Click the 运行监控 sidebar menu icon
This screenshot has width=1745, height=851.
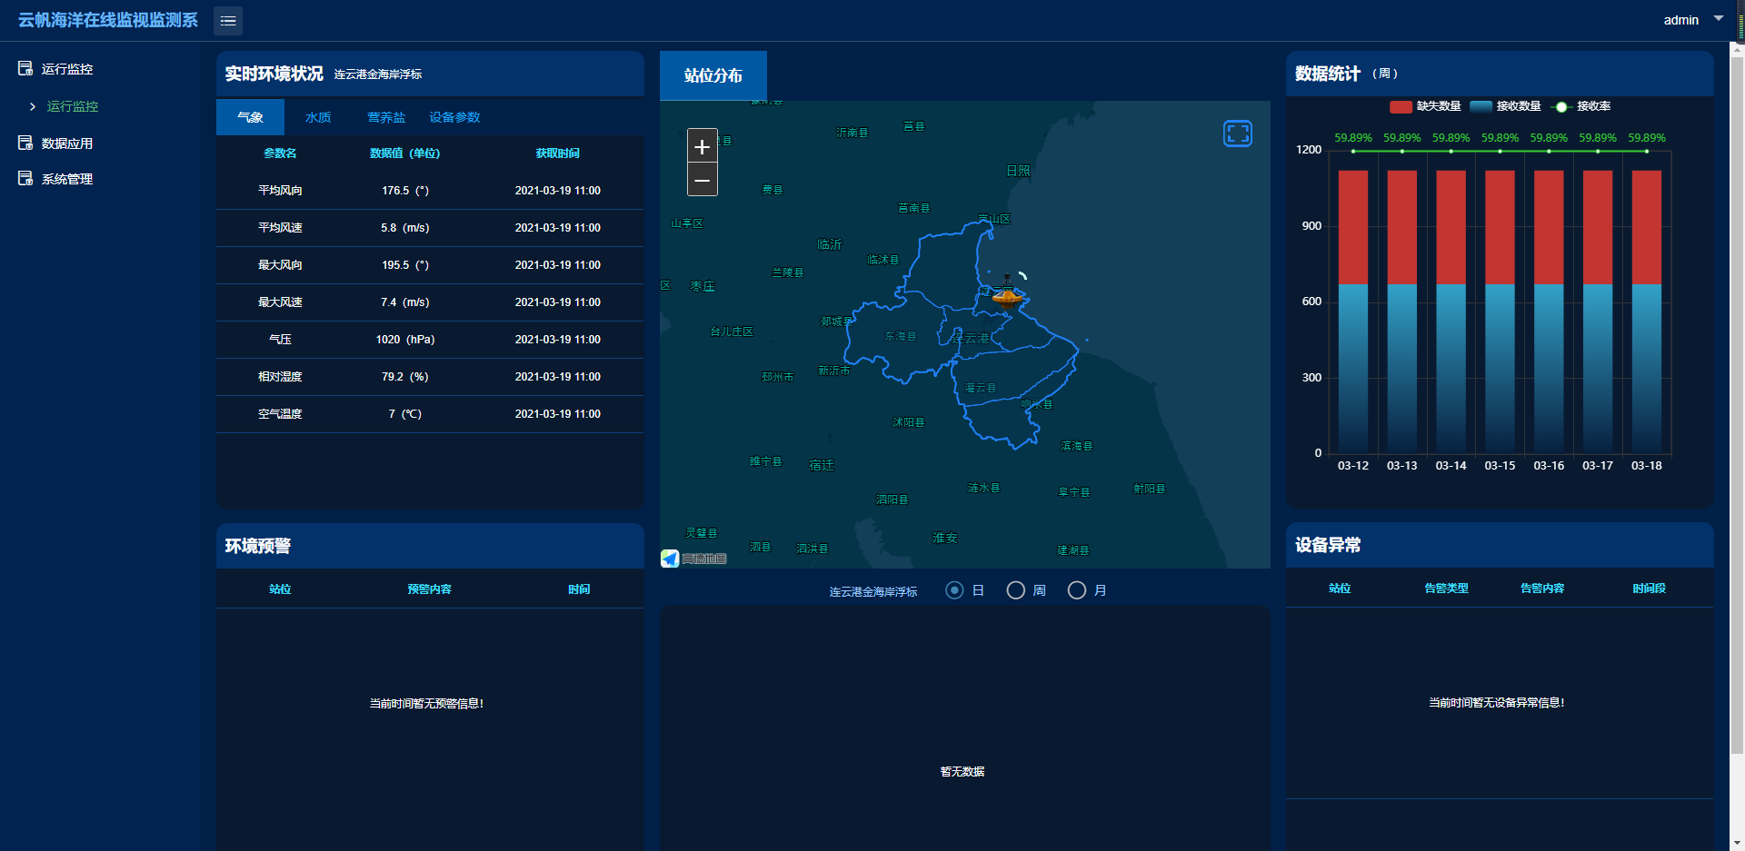point(25,69)
